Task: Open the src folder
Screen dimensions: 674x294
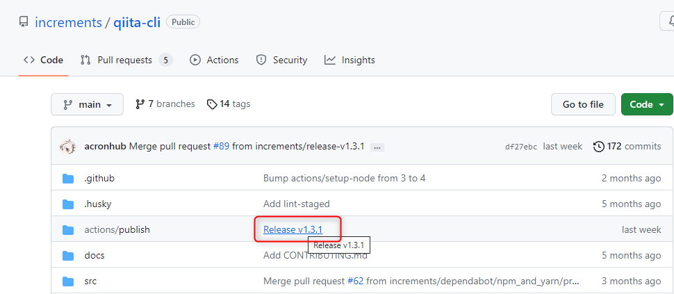Action: 90,281
